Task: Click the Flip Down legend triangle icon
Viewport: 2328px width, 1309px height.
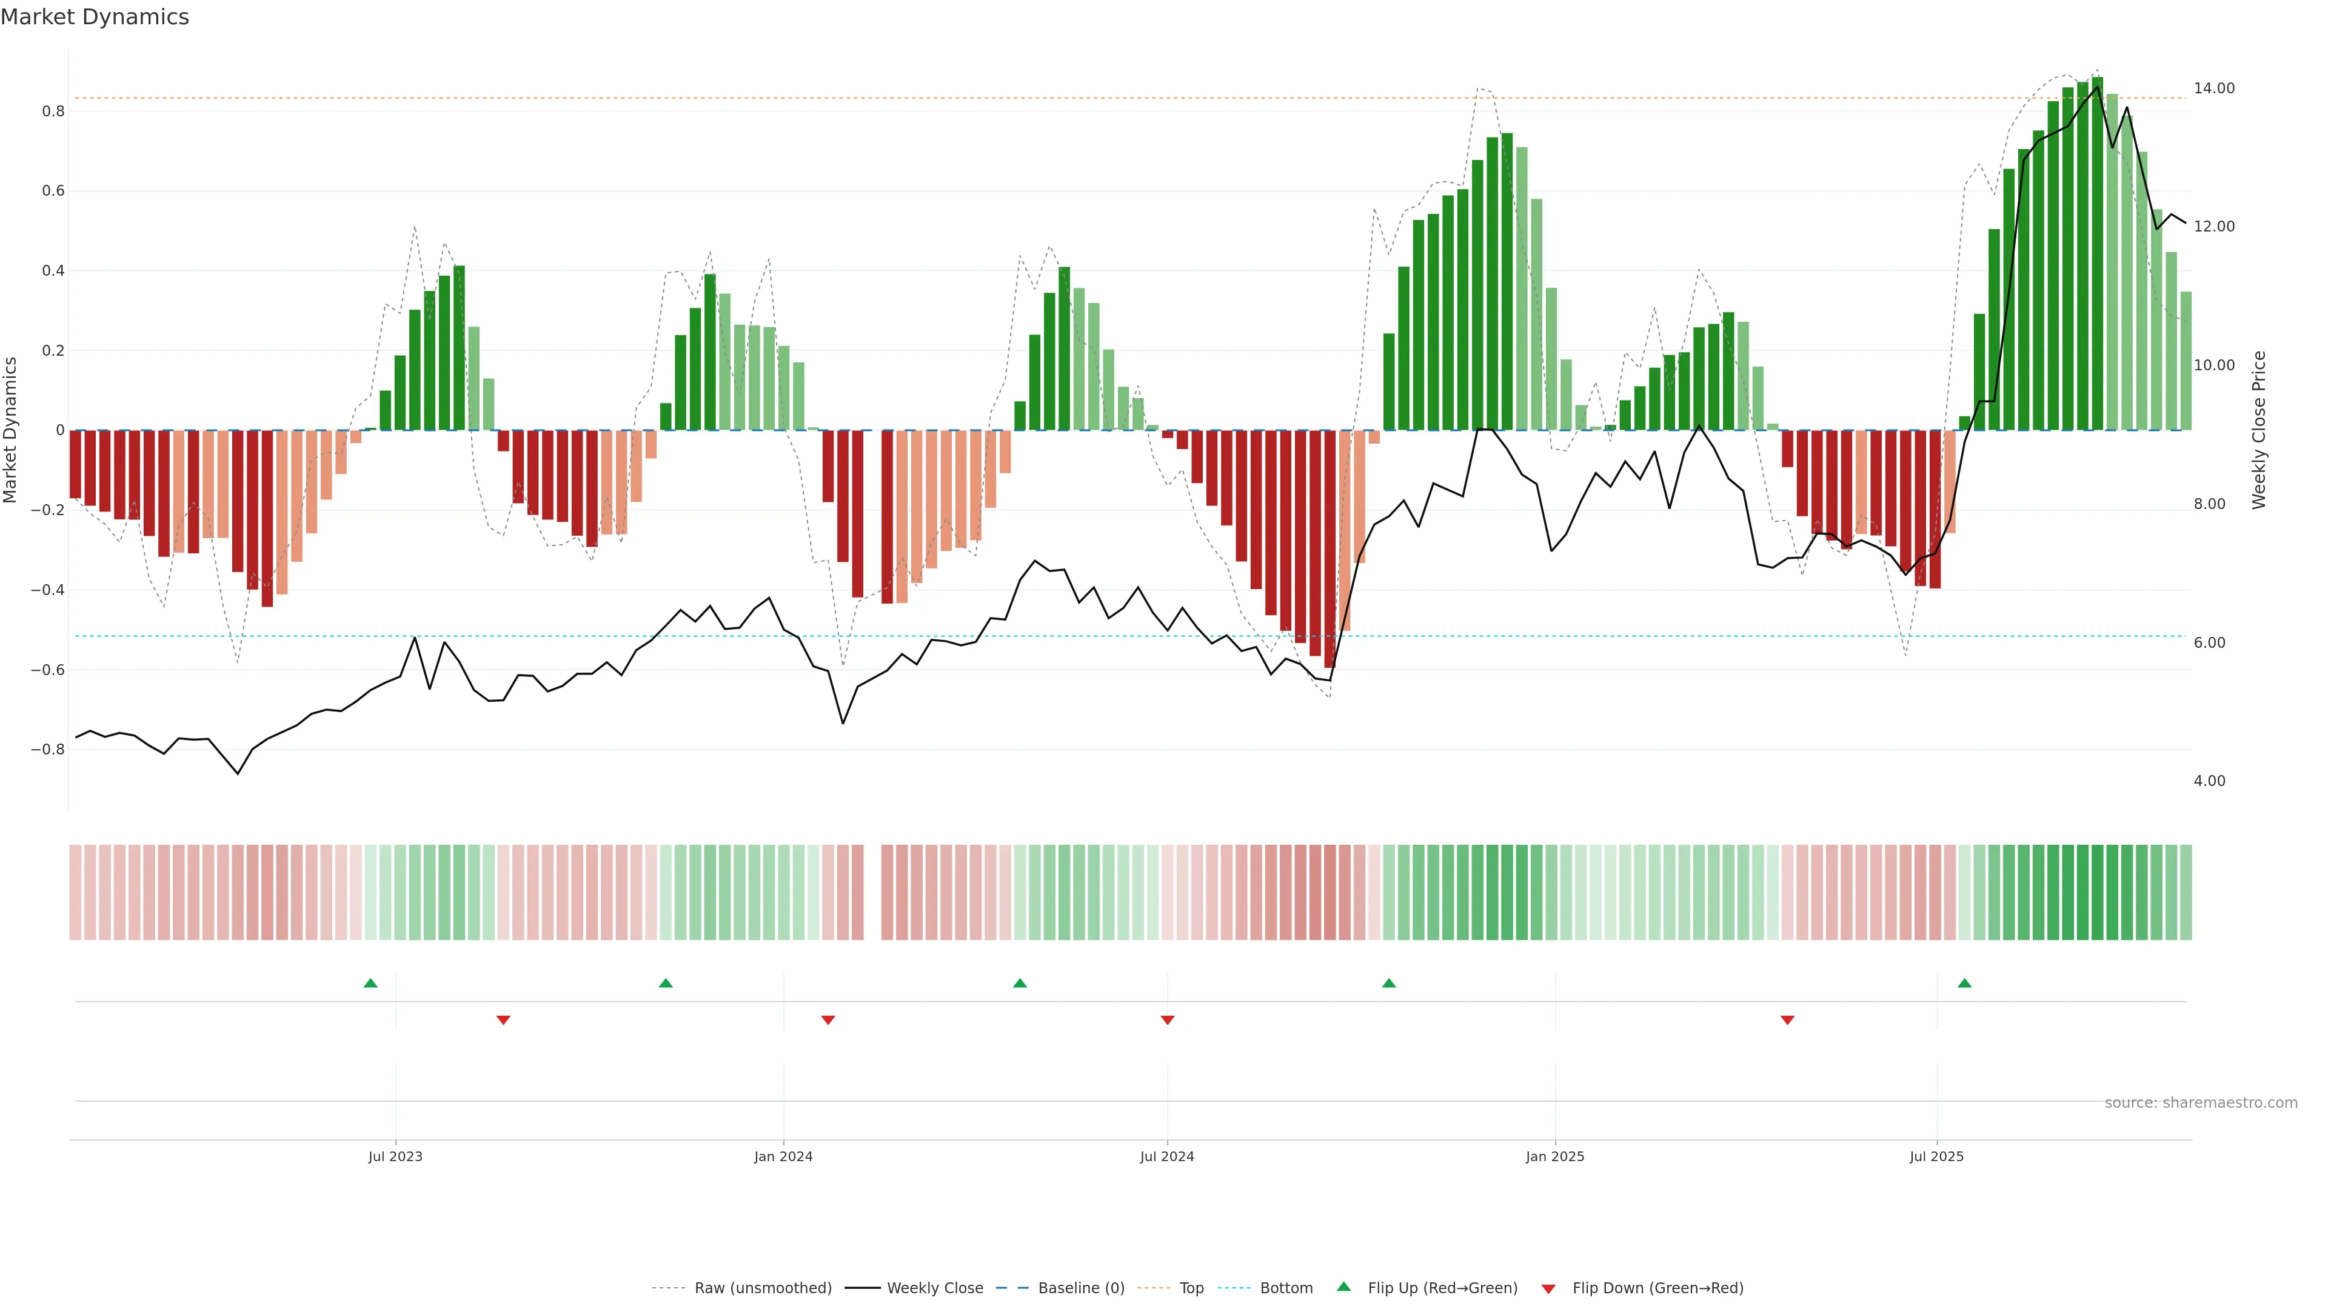Action: pyautogui.click(x=1548, y=1289)
